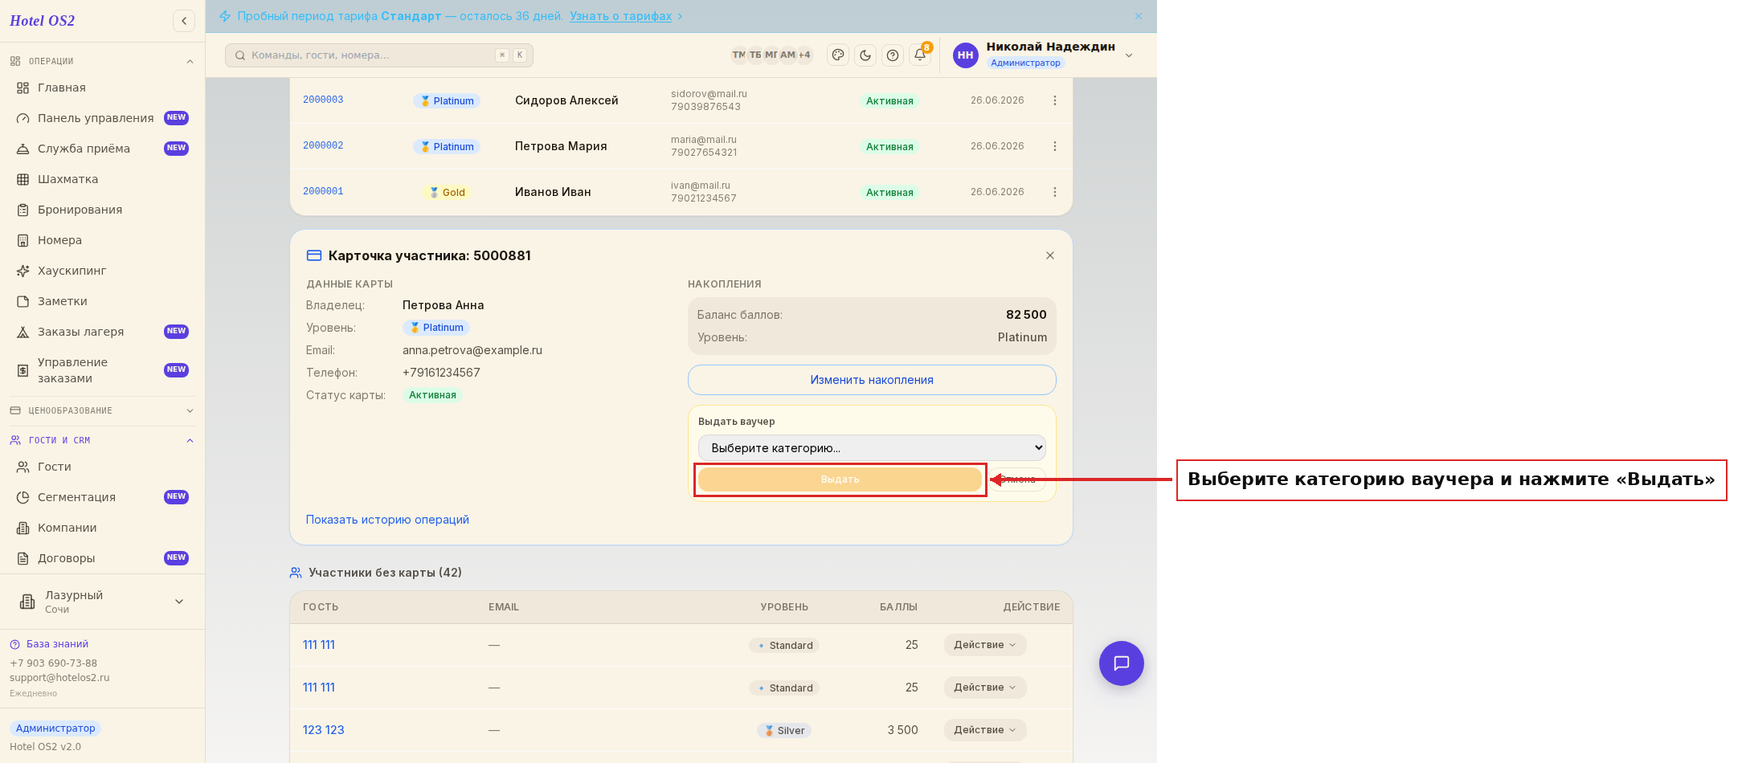Image resolution: width=1746 pixels, height=763 pixels.
Task: Click the orange Выдать button
Action: click(840, 479)
